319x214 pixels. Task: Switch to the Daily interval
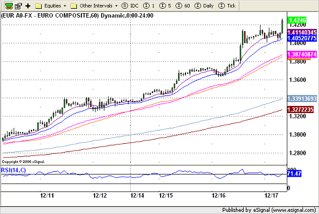coord(204,5)
